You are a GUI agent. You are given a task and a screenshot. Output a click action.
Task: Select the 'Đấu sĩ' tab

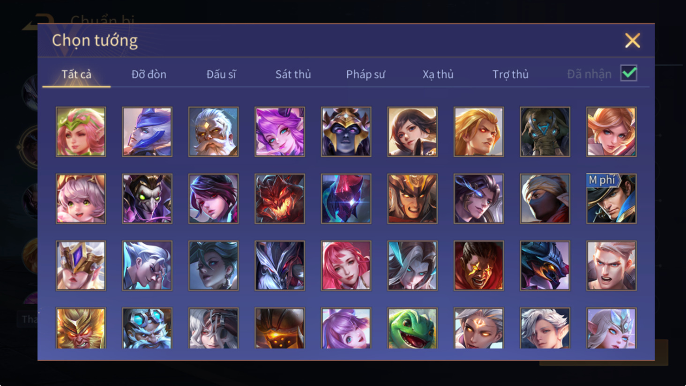pyautogui.click(x=221, y=74)
